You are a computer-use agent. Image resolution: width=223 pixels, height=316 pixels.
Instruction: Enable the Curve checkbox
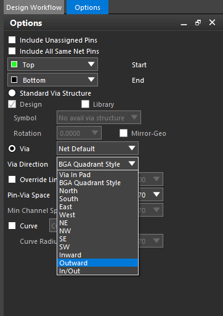pos(12,226)
